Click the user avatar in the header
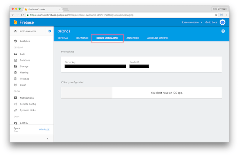239x156 pixels. pos(222,22)
